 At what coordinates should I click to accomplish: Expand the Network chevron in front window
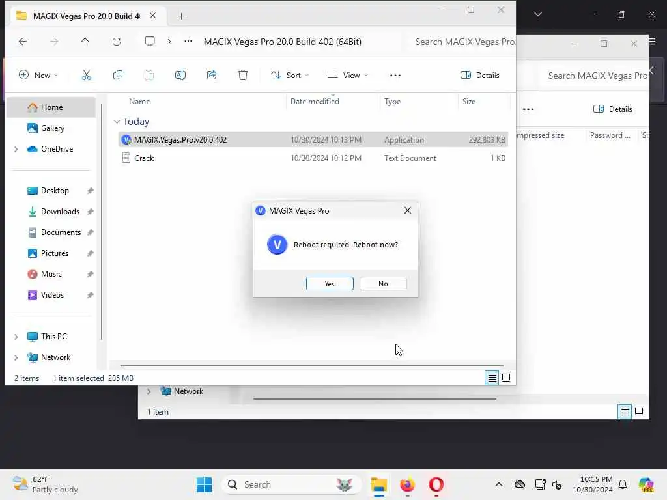pyautogui.click(x=16, y=357)
